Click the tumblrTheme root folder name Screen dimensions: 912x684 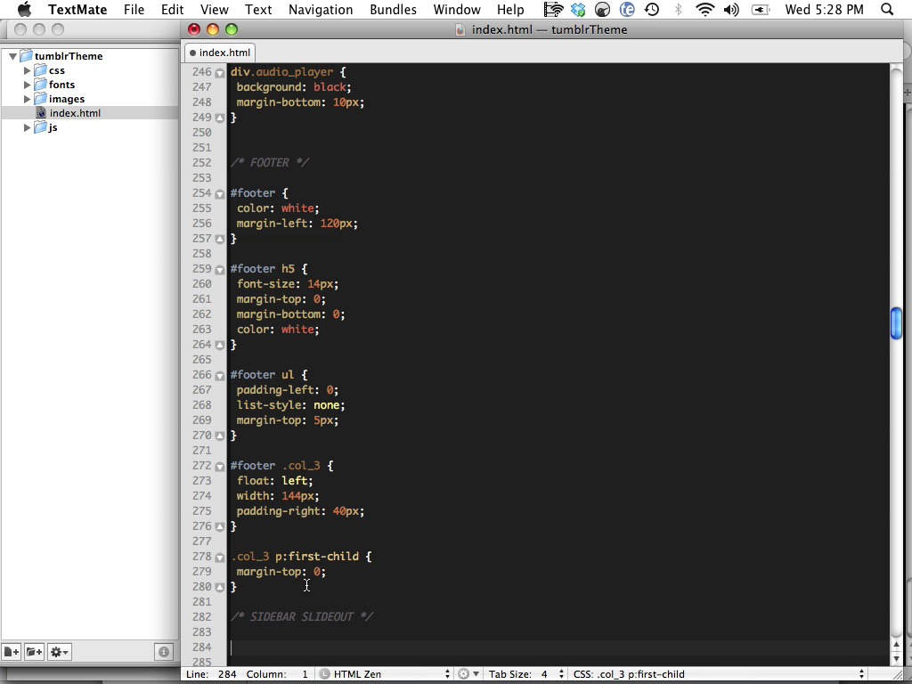click(x=69, y=56)
